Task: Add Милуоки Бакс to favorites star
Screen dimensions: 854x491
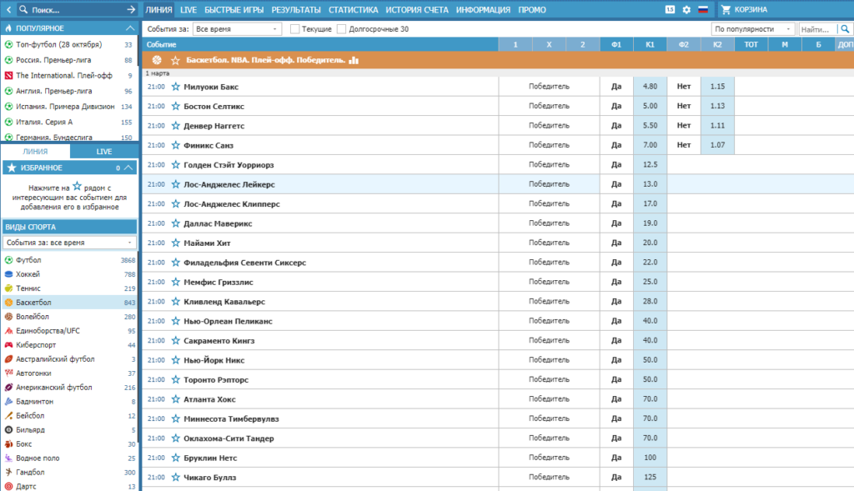Action: 175,87
